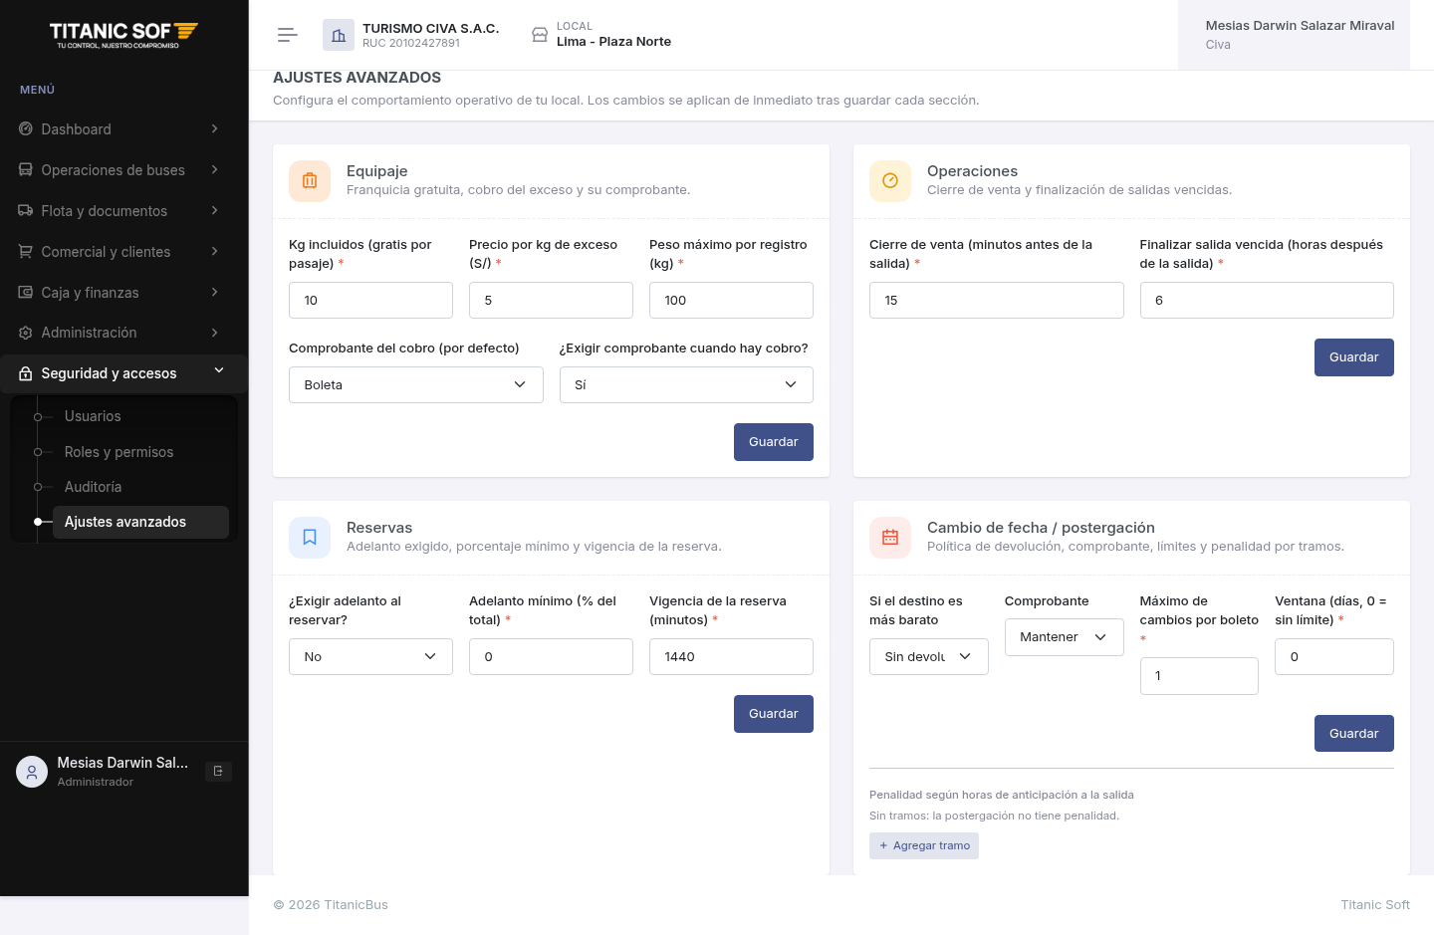Focus the Finalizar salida vencida hours field
The height and width of the screenshot is (935, 1434).
pyautogui.click(x=1267, y=300)
